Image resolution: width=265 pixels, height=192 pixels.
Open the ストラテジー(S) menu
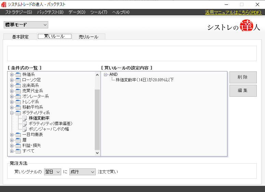point(18,12)
